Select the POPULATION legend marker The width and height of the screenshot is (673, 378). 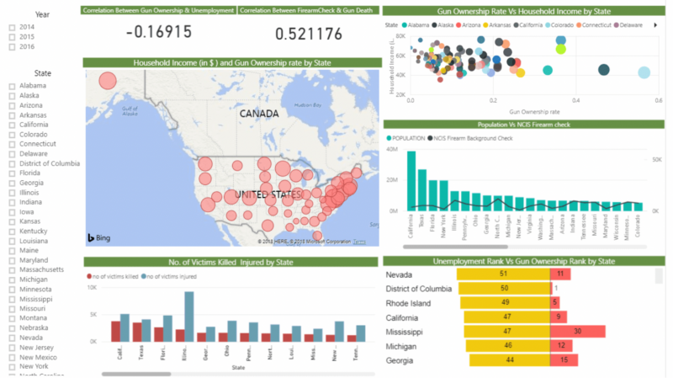point(389,137)
